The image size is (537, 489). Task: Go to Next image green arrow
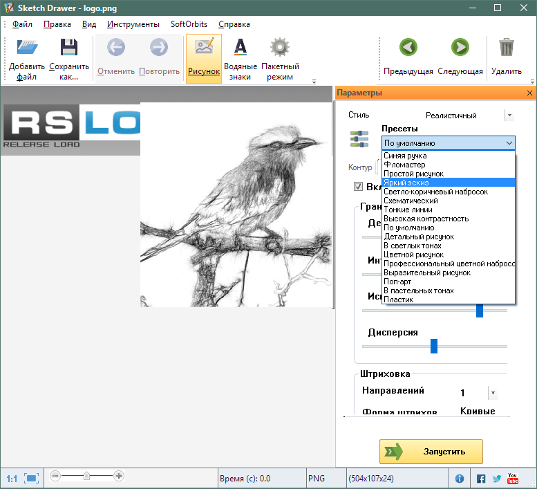click(460, 48)
